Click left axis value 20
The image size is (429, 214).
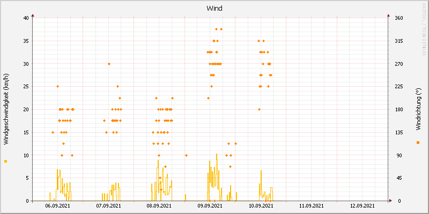tap(26, 110)
